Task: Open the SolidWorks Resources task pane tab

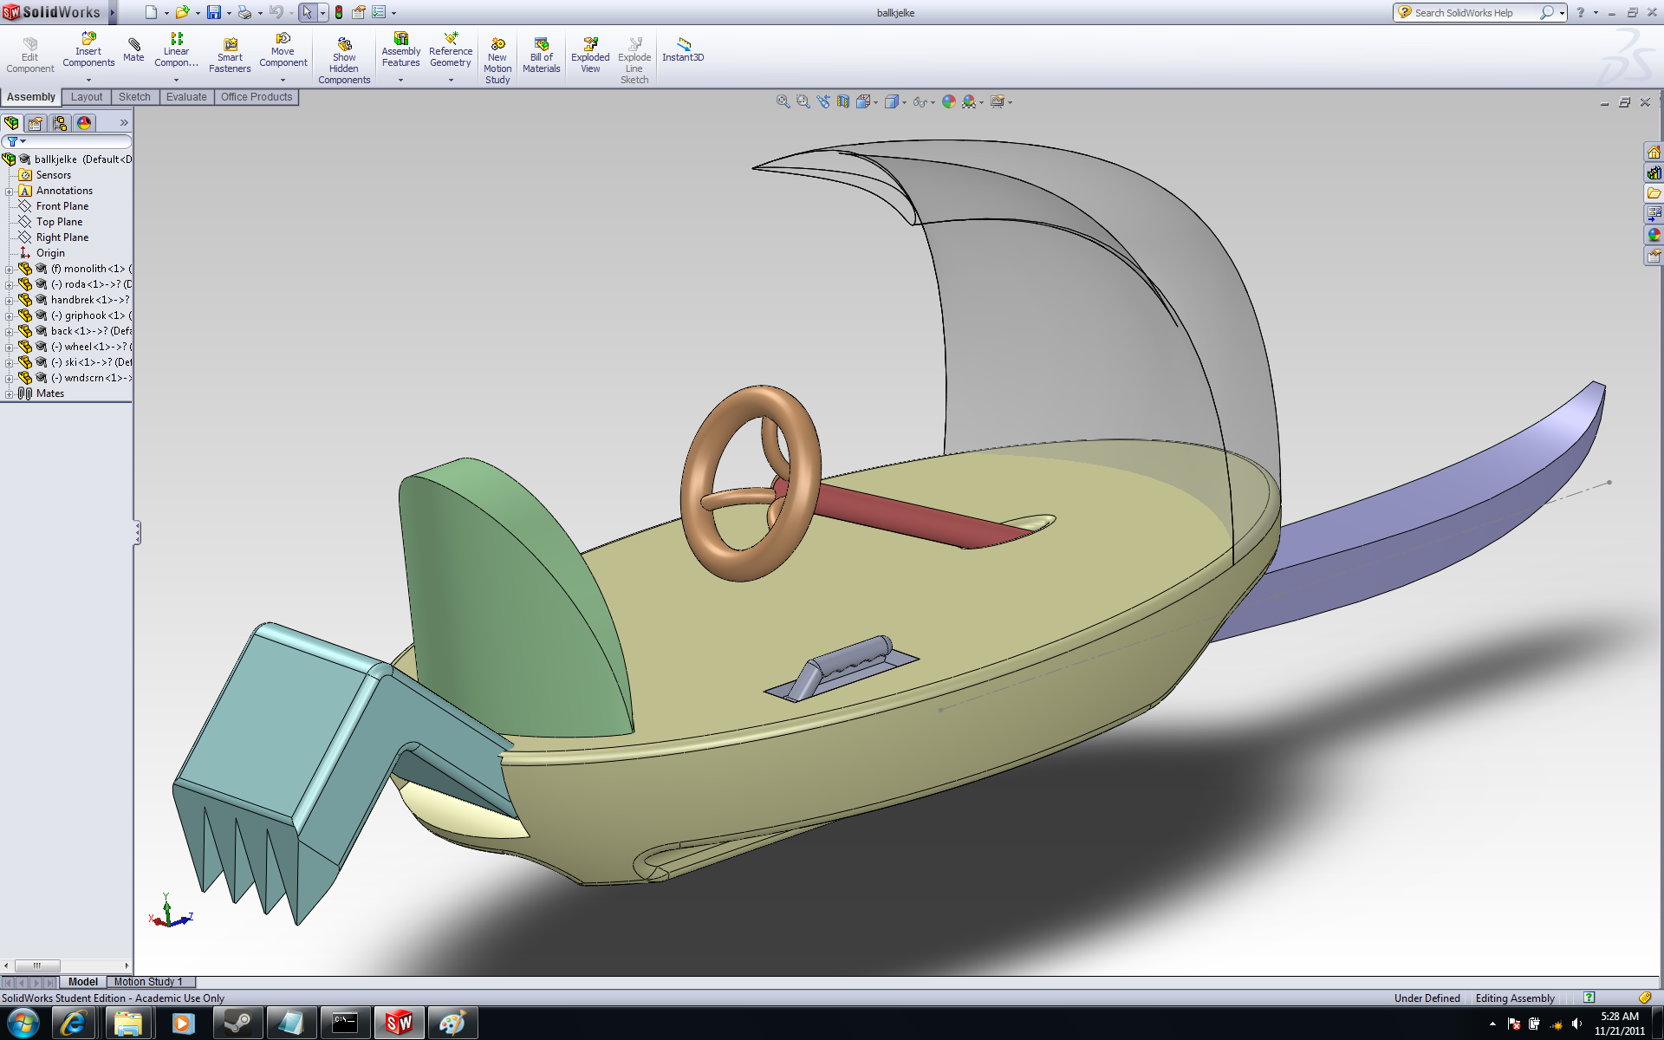Action: [x=1654, y=153]
